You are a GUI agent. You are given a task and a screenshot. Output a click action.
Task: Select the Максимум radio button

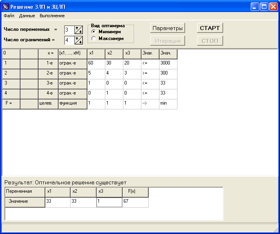[94, 38]
